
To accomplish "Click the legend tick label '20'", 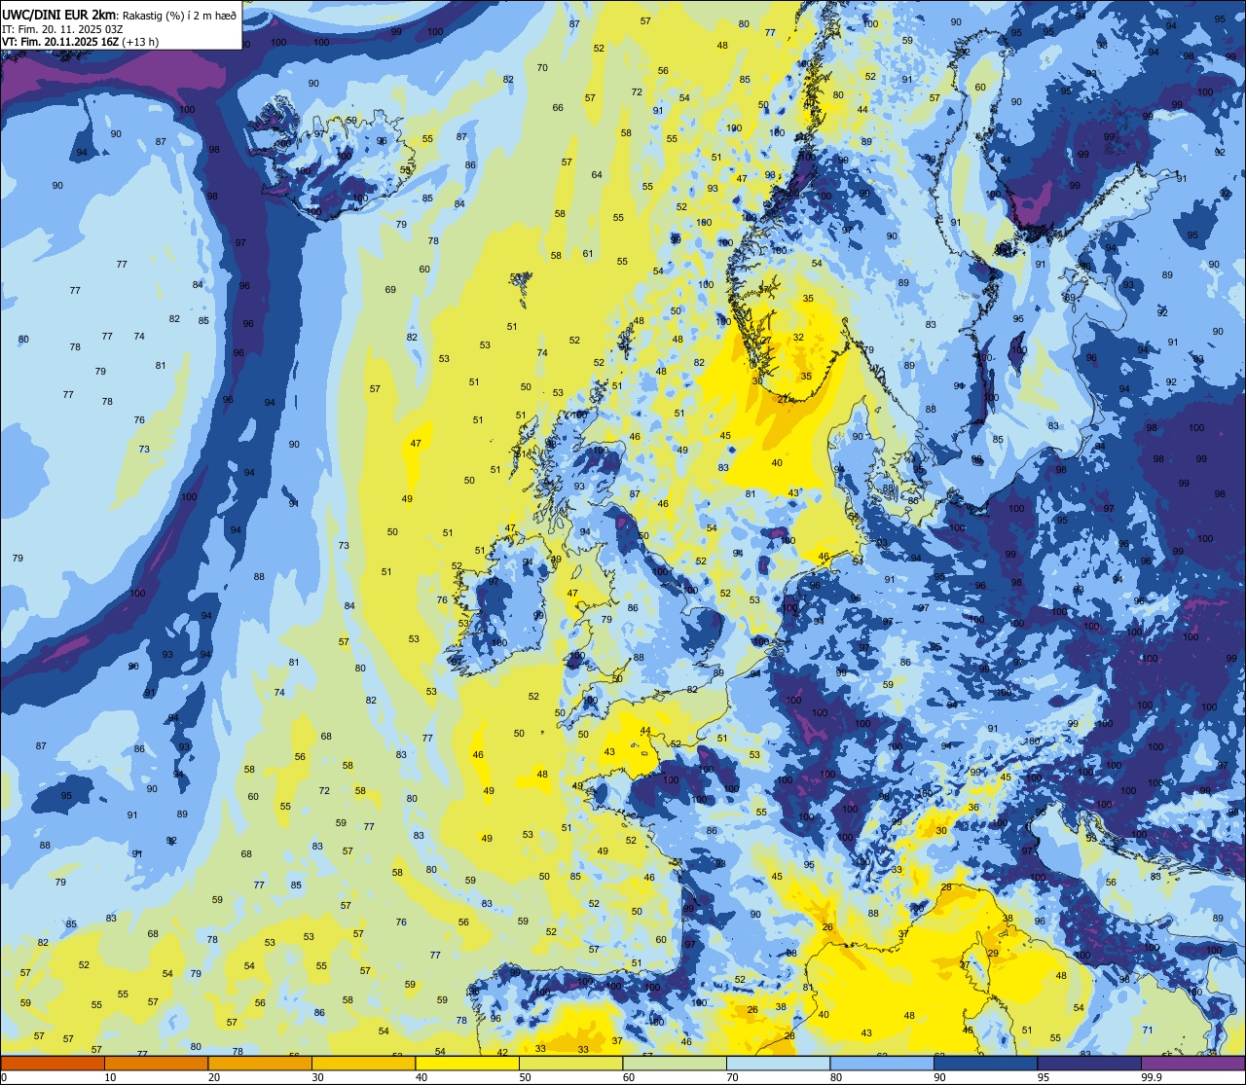I will (213, 1077).
